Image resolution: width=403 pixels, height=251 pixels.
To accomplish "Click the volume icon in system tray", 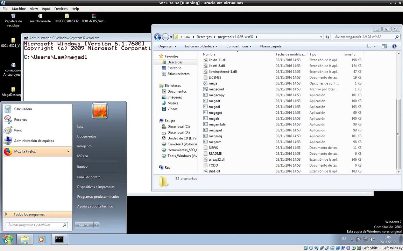I will click(x=372, y=240).
